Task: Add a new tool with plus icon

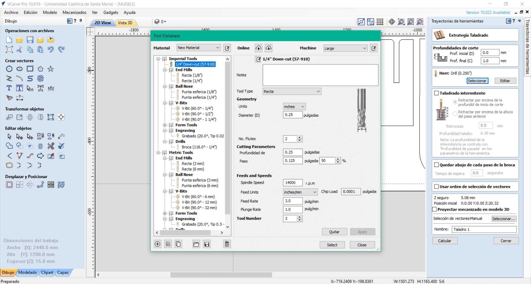Action: click(158, 244)
